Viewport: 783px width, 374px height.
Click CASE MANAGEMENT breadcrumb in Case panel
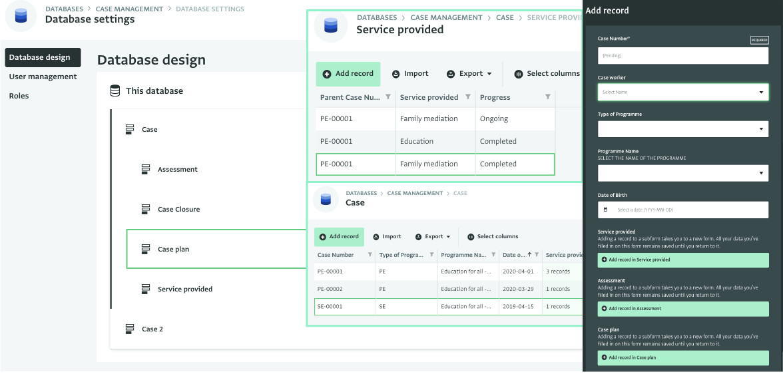(x=415, y=193)
